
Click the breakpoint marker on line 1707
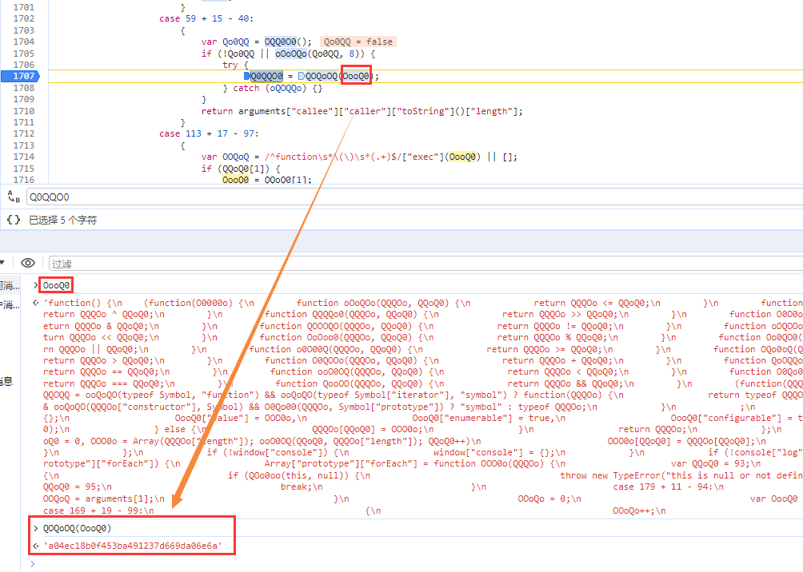24,76
